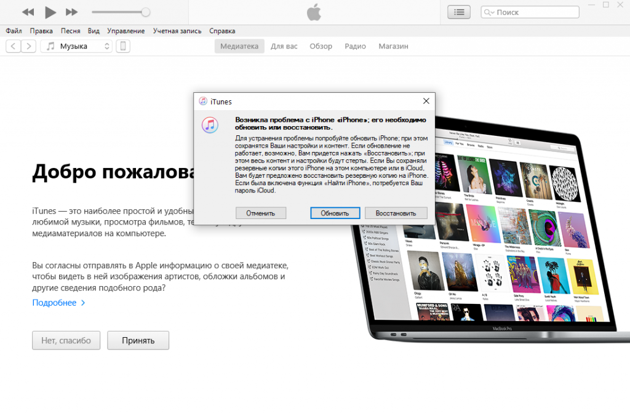Switch to the Медиатека tab
This screenshot has width=630, height=414.
click(x=239, y=46)
